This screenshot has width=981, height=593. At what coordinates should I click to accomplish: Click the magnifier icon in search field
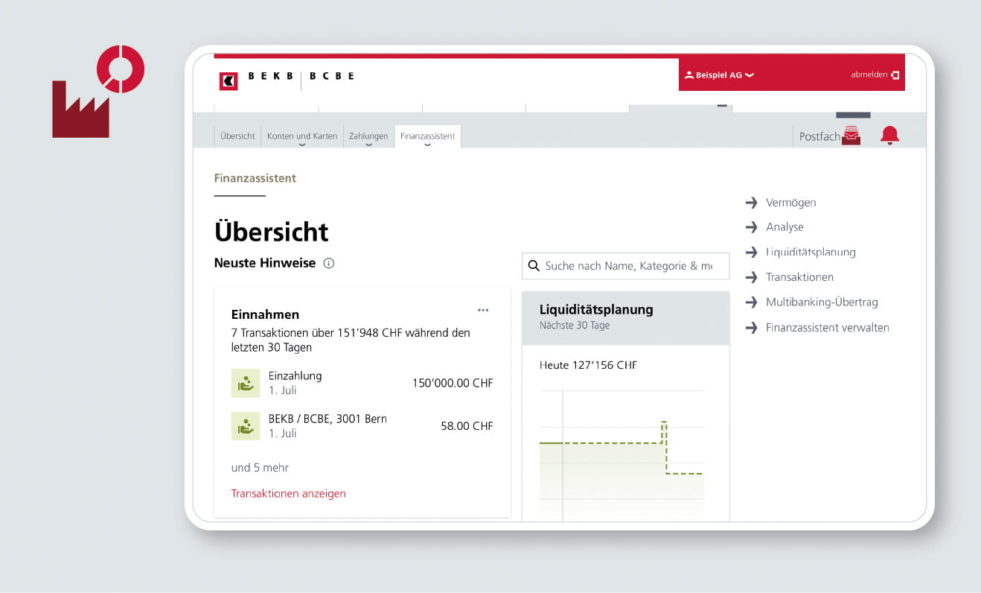pos(534,266)
